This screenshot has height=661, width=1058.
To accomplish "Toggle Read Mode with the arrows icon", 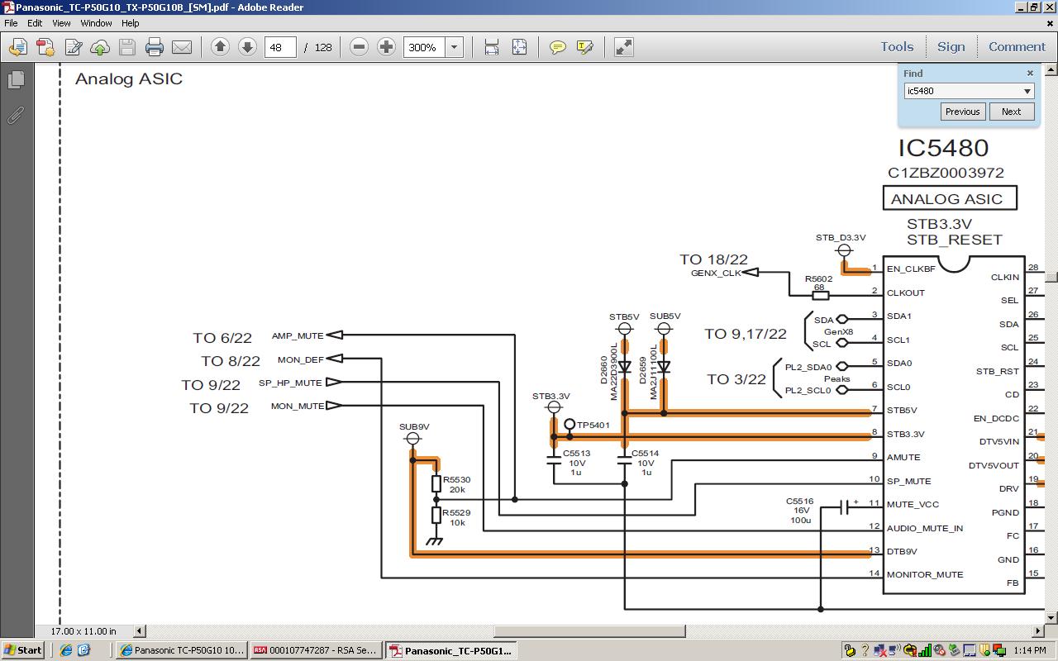I will point(624,47).
